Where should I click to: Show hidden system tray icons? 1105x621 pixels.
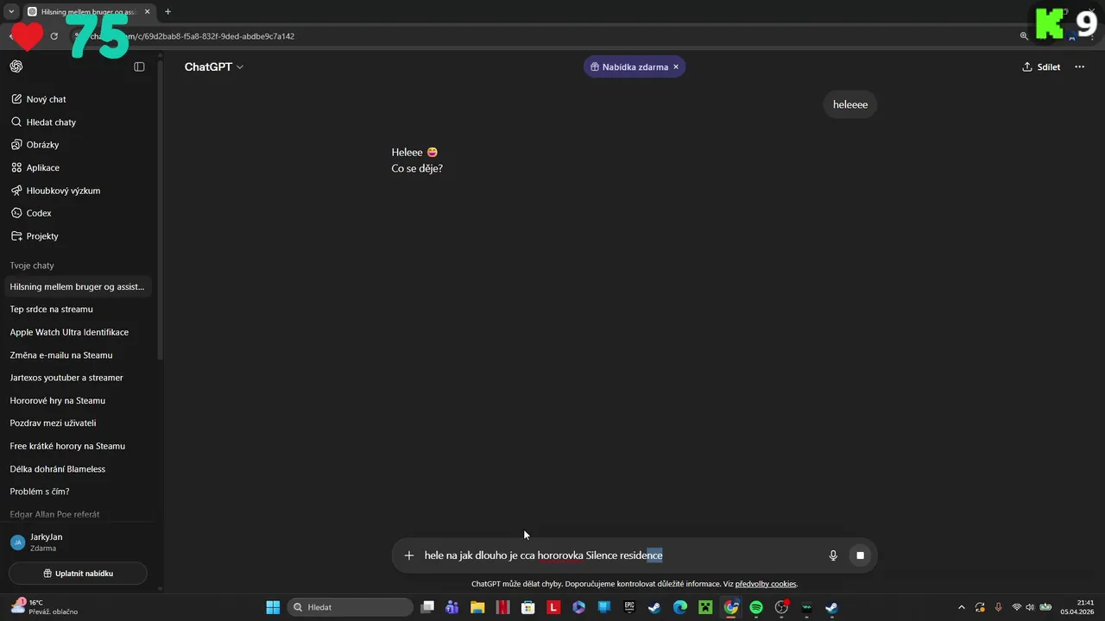point(962,607)
